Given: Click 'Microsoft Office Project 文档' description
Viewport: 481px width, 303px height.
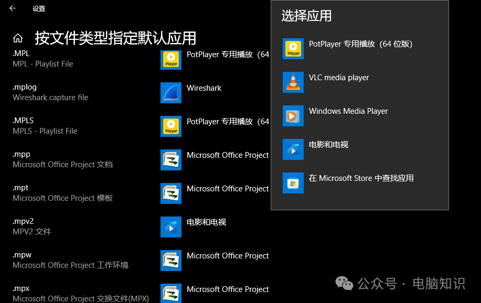Looking at the screenshot, I should [x=62, y=165].
